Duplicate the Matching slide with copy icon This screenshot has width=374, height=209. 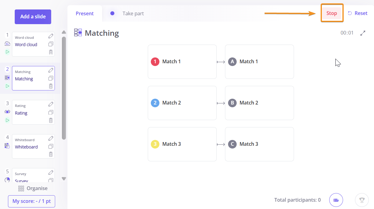tap(51, 78)
